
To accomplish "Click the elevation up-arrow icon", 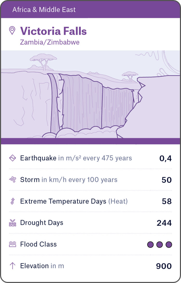I will (x=12, y=266).
